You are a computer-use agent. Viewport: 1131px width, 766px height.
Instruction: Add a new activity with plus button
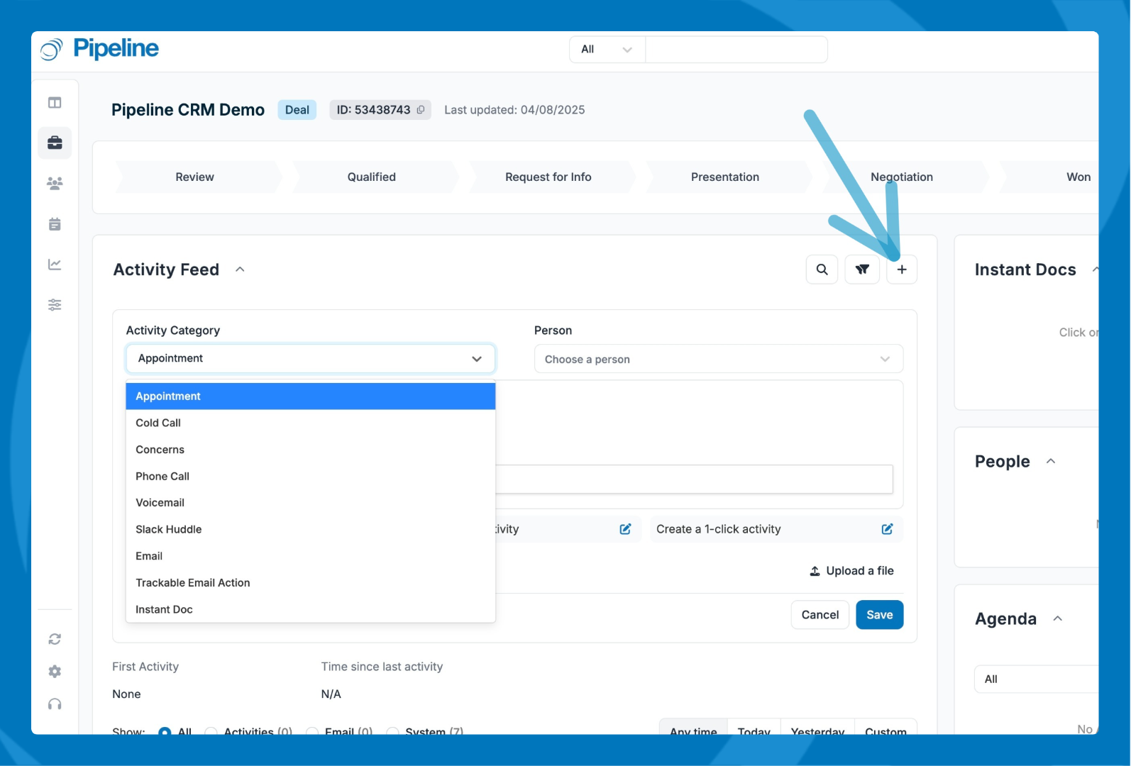[x=902, y=270]
